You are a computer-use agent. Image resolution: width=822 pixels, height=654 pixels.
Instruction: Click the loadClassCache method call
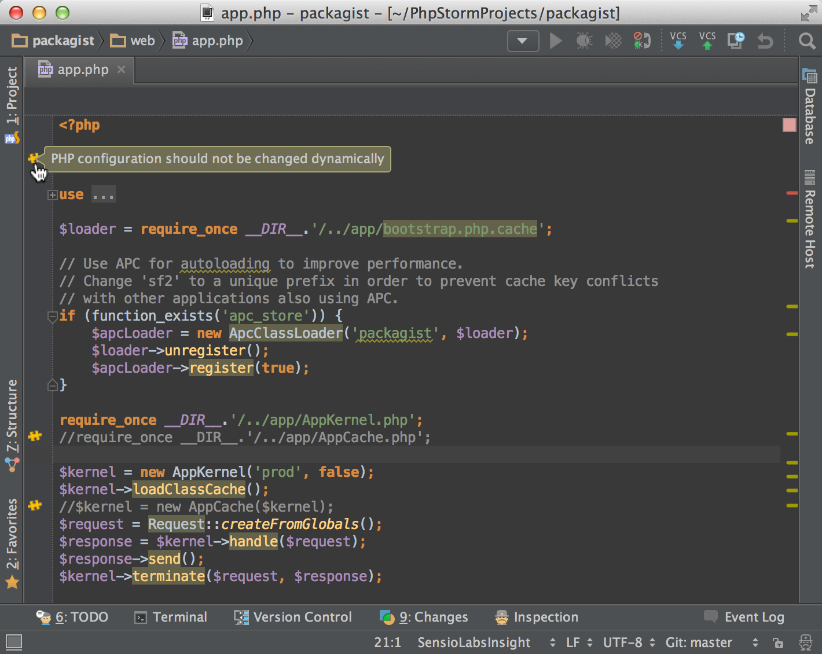point(189,490)
